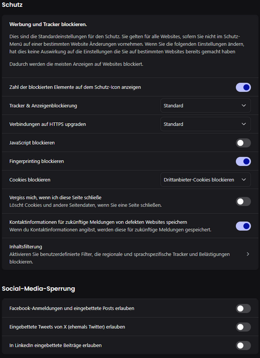Toggle Vergiss mich, wenn ich diese Seite schließe
Viewport: 260px width, 358px height.
[x=243, y=201]
